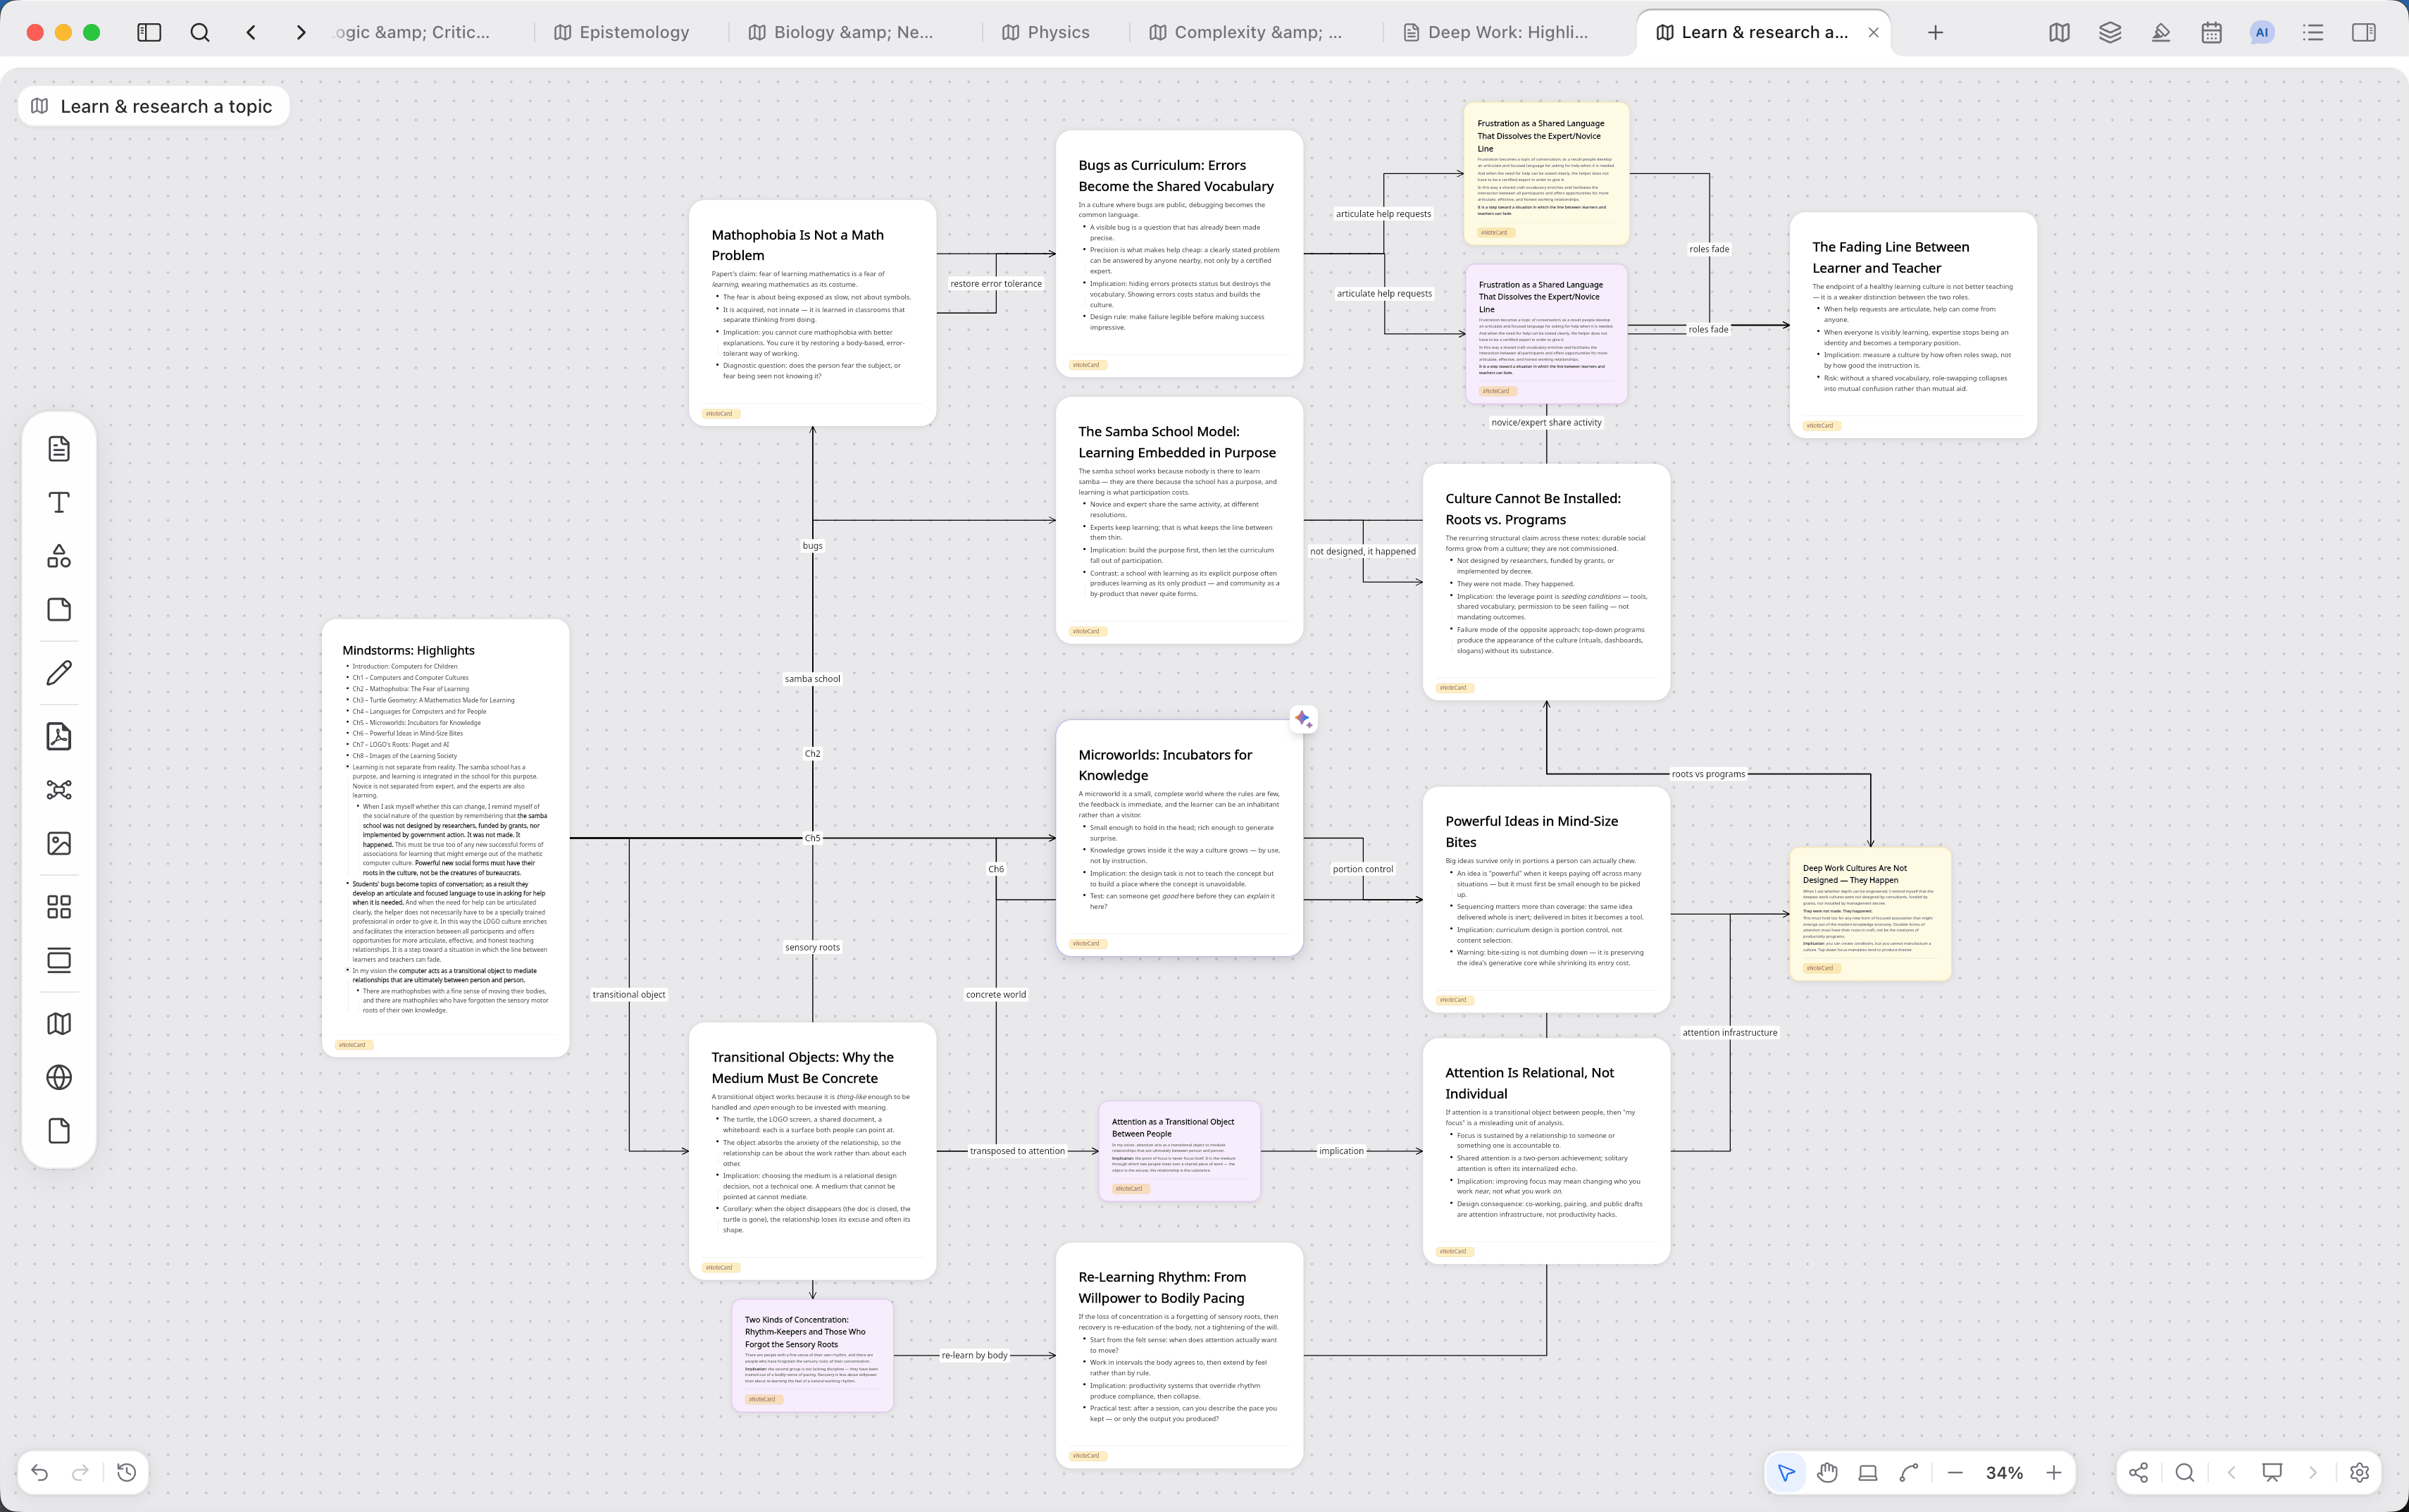
Task: Zoom out with the minus button
Action: pyautogui.click(x=1955, y=1472)
